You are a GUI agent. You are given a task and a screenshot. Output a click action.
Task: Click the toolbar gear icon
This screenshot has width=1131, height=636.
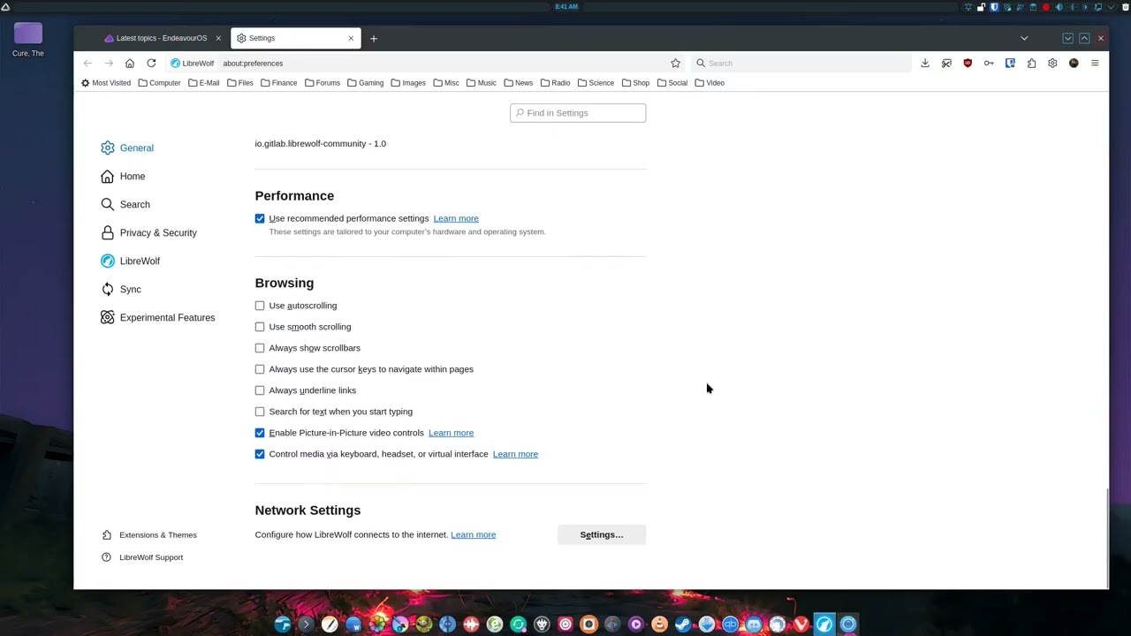pos(1052,63)
